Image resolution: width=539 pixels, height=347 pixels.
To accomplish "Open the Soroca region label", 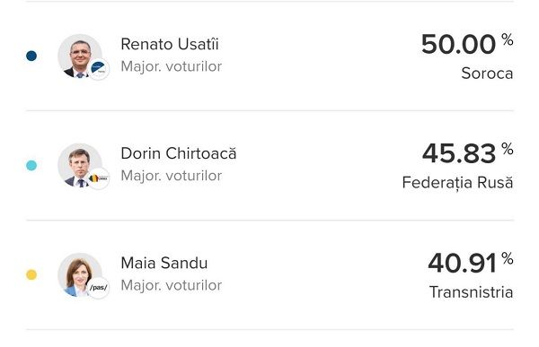I will point(487,74).
